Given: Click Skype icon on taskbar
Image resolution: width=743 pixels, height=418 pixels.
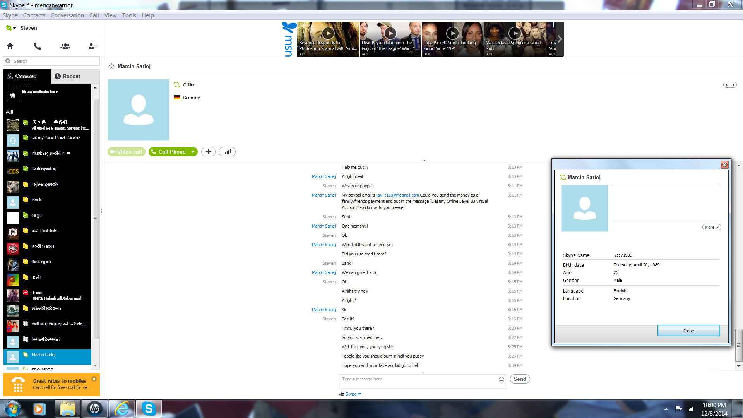Looking at the screenshot, I should coord(149,409).
